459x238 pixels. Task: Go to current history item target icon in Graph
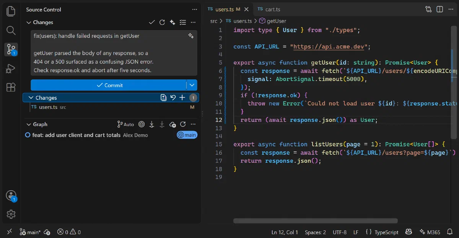[x=142, y=124]
